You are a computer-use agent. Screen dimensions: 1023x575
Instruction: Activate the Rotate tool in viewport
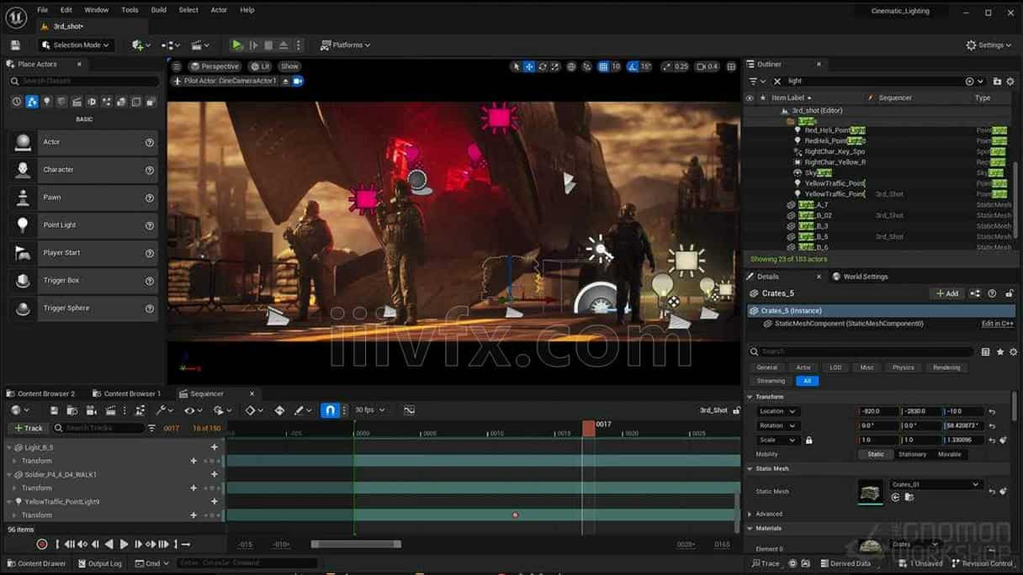coord(543,66)
